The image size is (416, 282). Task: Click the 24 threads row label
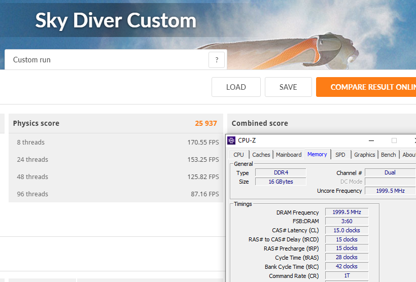tap(32, 160)
